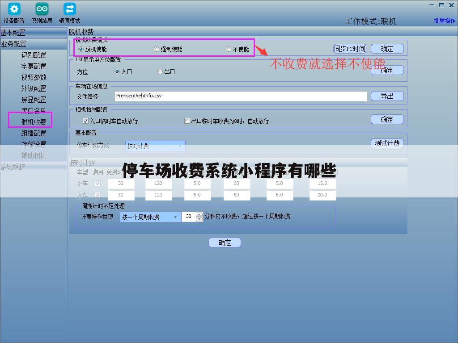The height and width of the screenshot is (343, 458).
Task: Click the 大车 field showing 20.0
Action: point(323,195)
